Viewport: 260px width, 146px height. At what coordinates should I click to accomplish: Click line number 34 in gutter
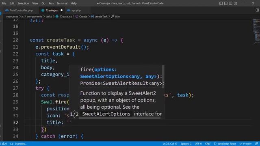click(15, 136)
